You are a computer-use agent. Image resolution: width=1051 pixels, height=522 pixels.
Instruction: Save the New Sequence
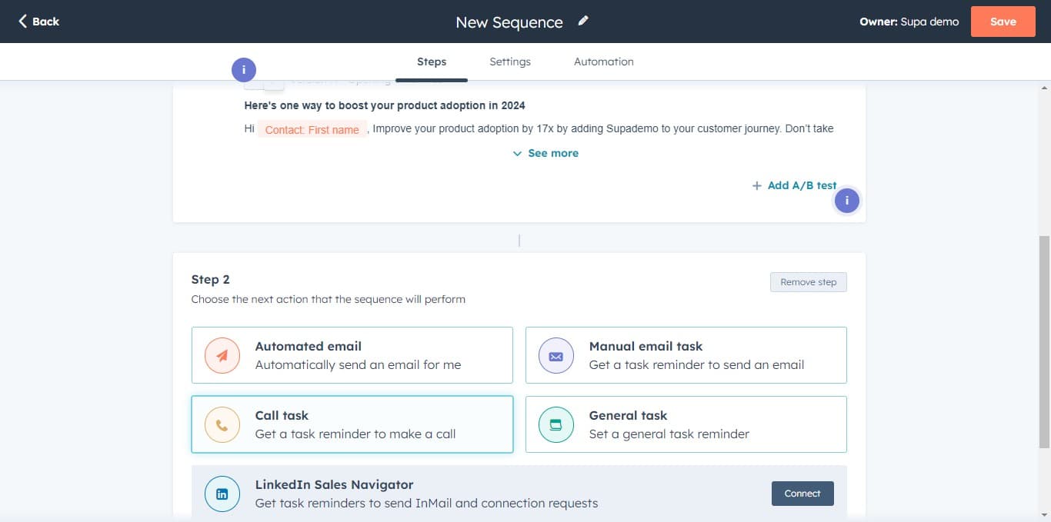pos(1003,22)
